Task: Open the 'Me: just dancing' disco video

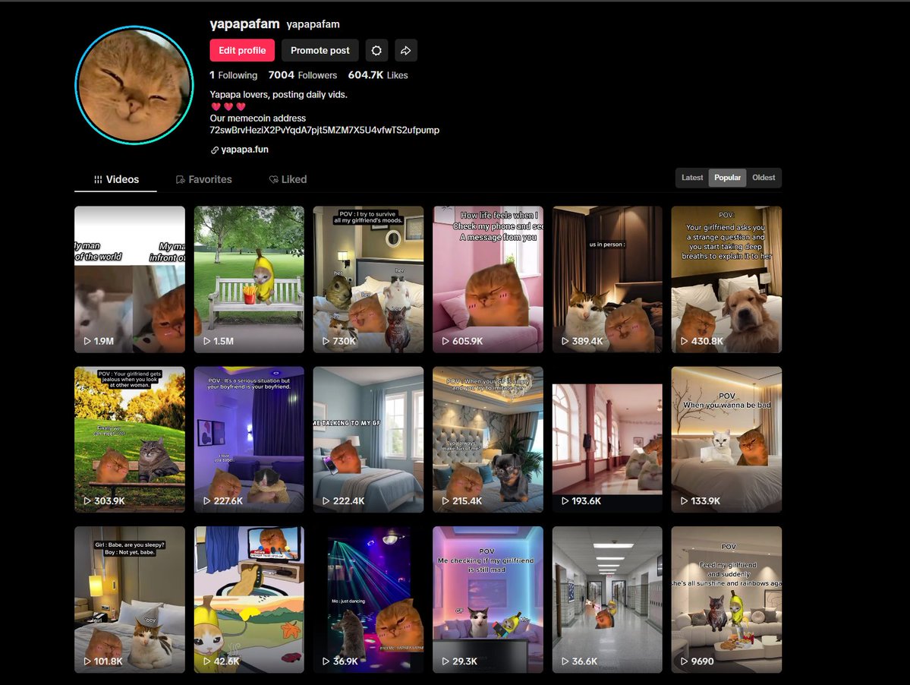Action: click(369, 600)
